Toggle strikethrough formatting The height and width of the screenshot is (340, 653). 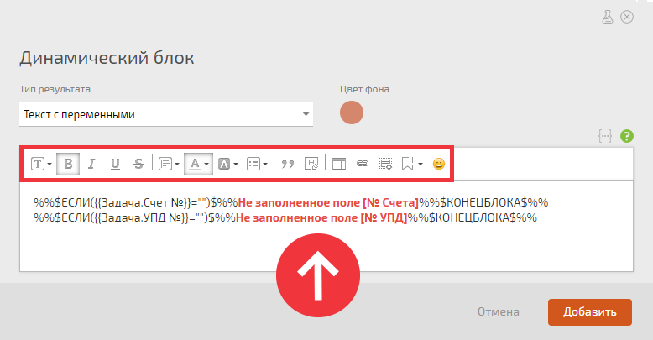click(x=138, y=164)
